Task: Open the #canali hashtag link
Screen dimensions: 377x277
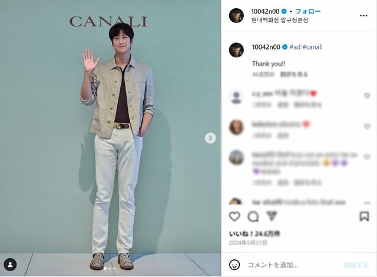Action: click(x=312, y=47)
